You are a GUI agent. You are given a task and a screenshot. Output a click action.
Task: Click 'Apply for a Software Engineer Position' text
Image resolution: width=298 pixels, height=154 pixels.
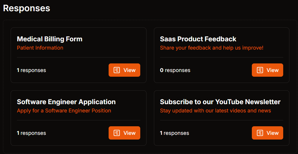64,111
